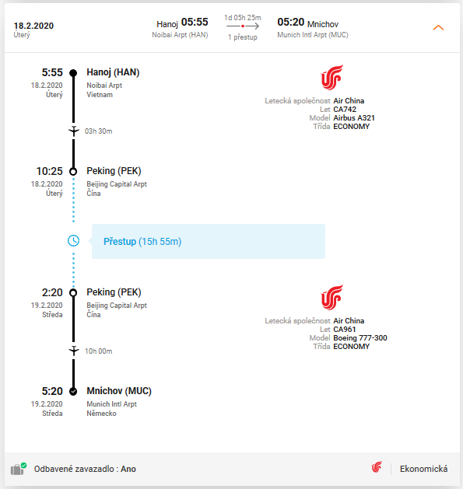Viewport: 463px width, 489px height.
Task: Click the Air China logo for flight CA961
Action: pos(331,297)
